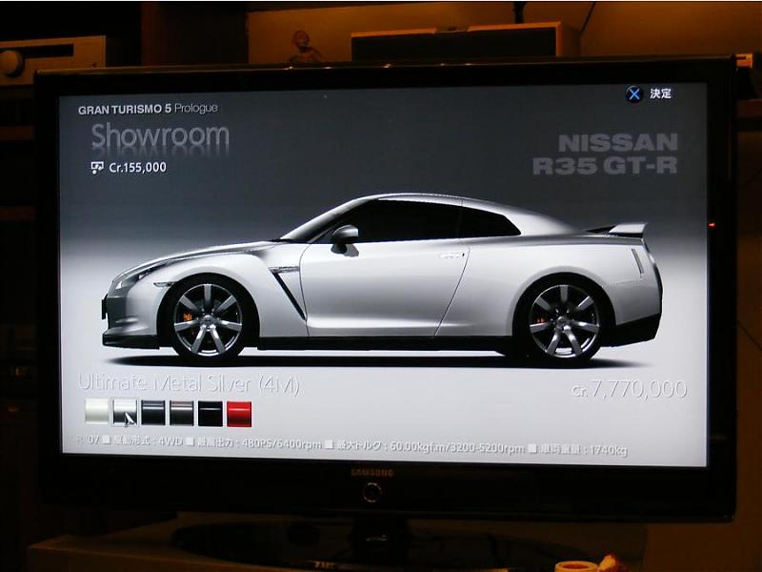The image size is (762, 572).
Task: Click the 決定 confirm label
Action: click(x=661, y=93)
